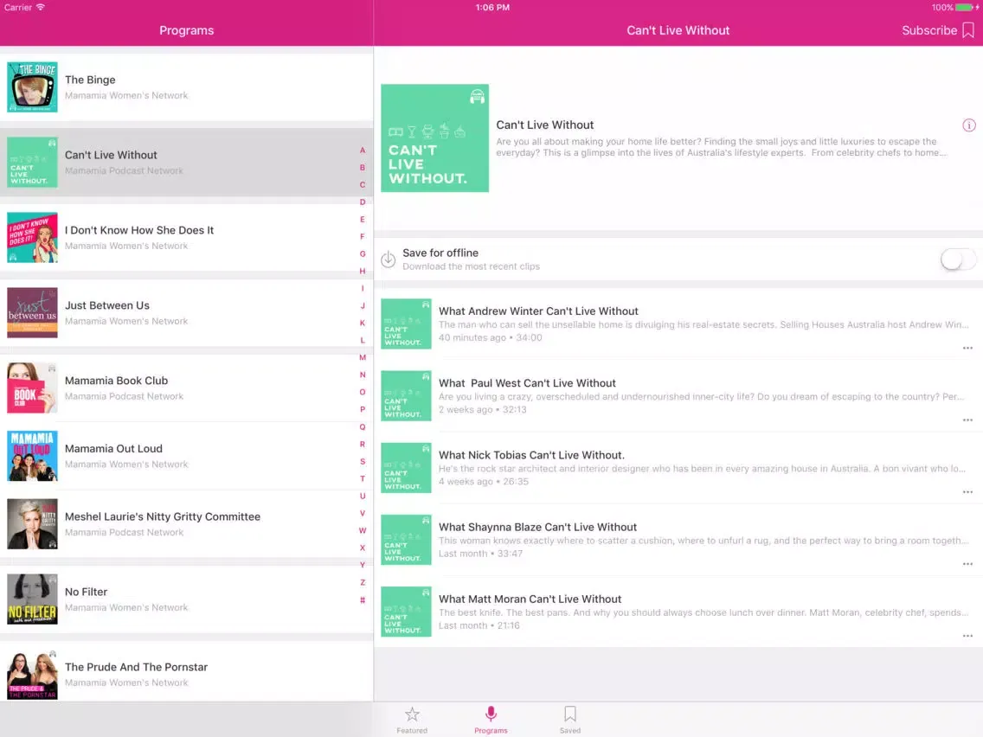
Task: Tap The Binge program artwork
Action: point(32,87)
